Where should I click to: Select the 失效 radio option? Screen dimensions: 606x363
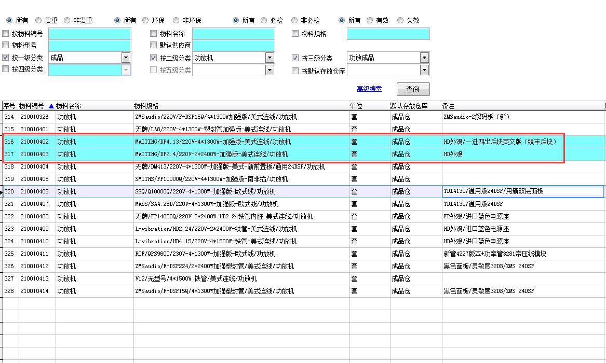pyautogui.click(x=400, y=20)
